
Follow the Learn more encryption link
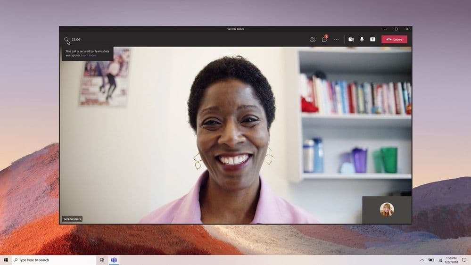click(x=88, y=55)
